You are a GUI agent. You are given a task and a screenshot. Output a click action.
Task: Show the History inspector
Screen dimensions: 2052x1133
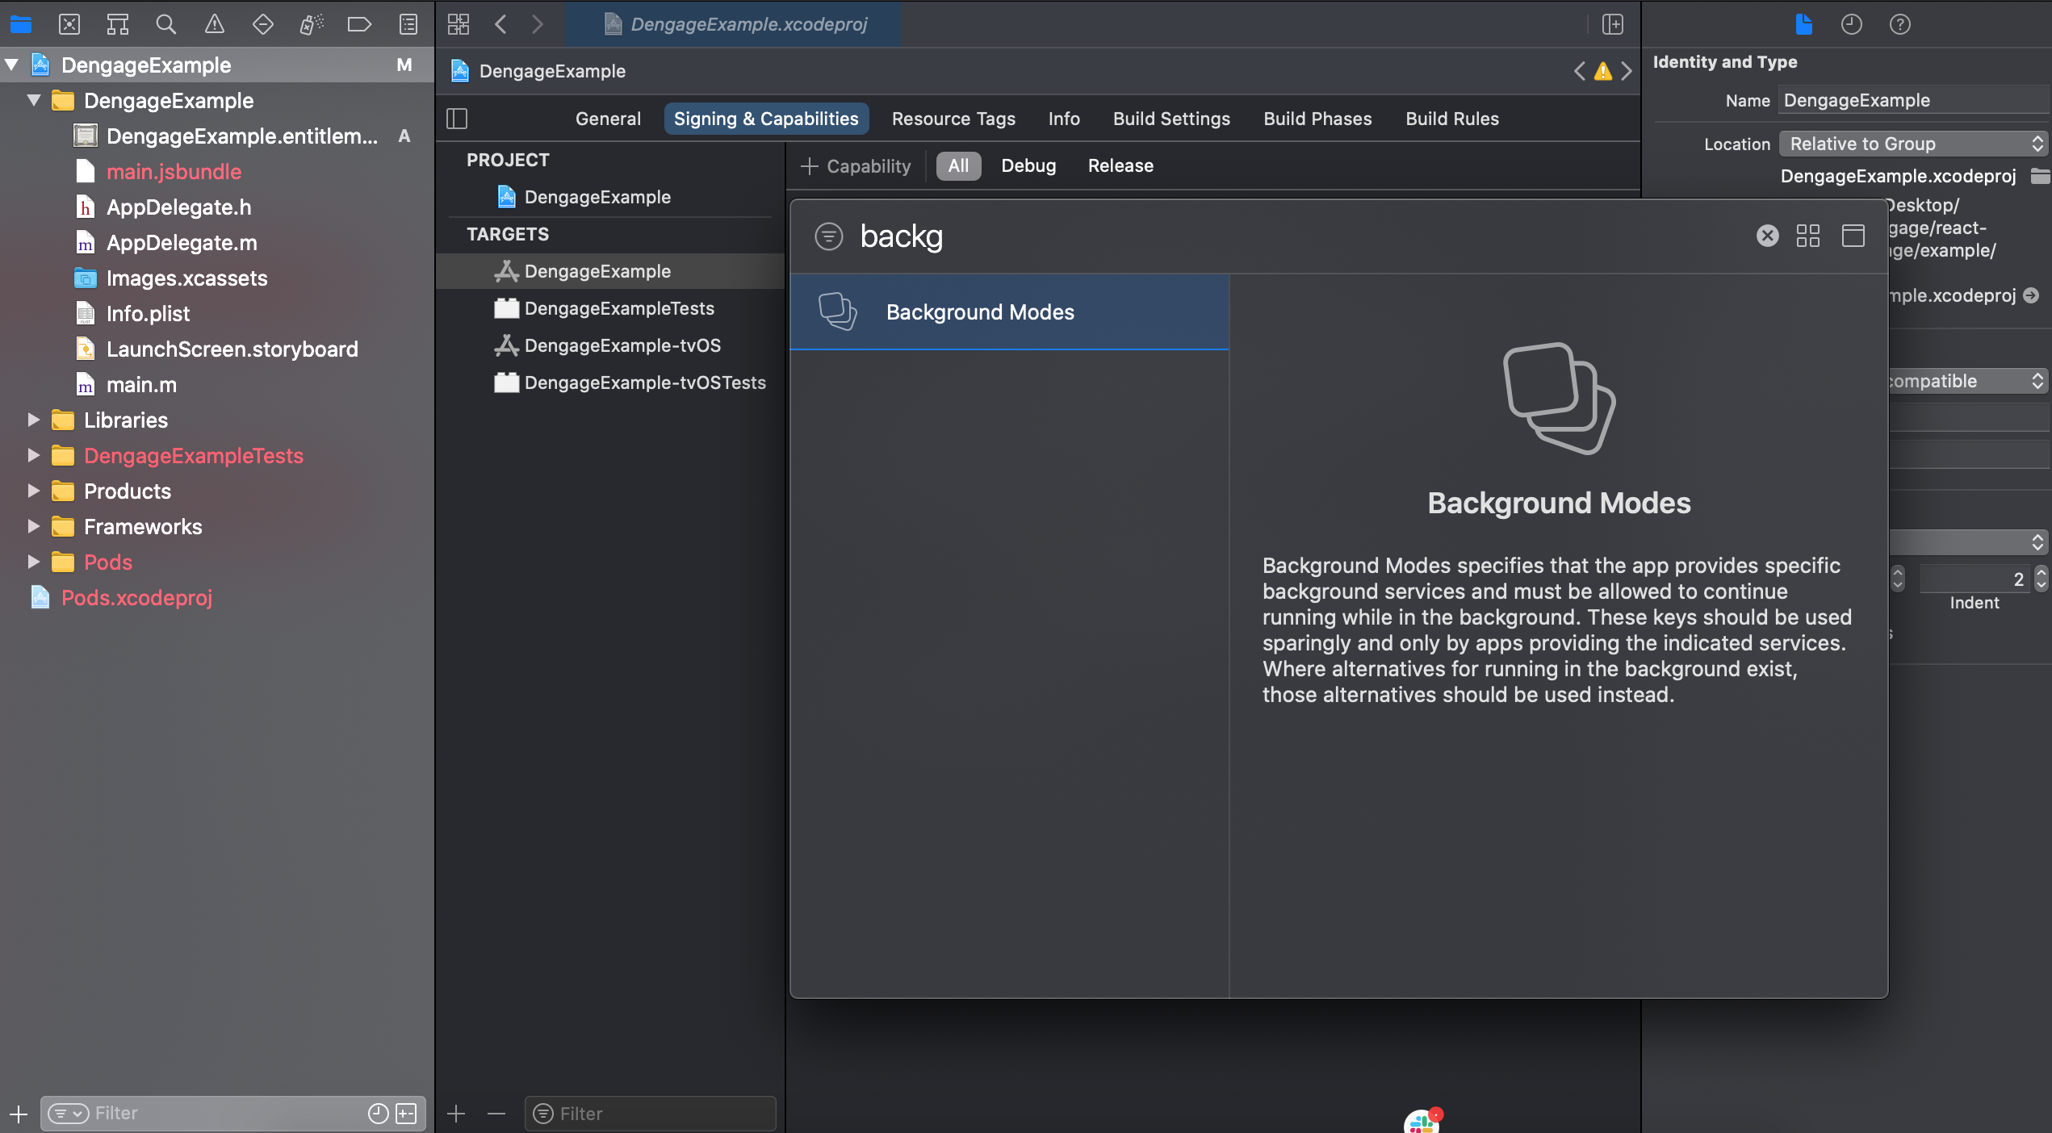[x=1852, y=24]
